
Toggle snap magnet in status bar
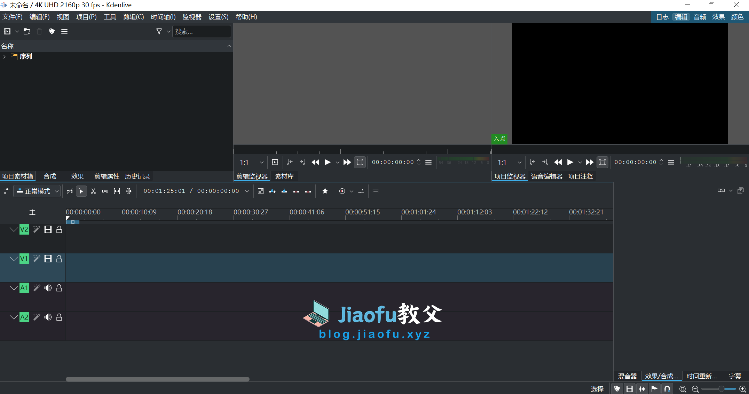(x=667, y=389)
